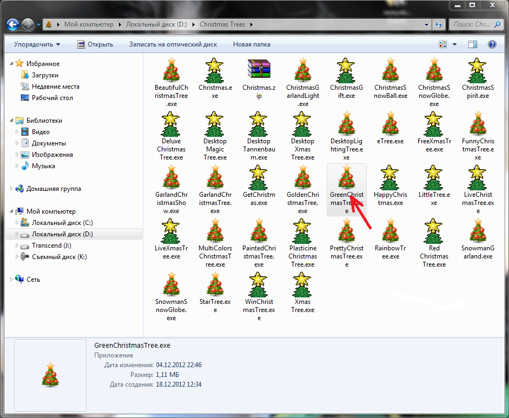Select the FreeXmasTree.exe icon
The height and width of the screenshot is (418, 509).
click(434, 123)
